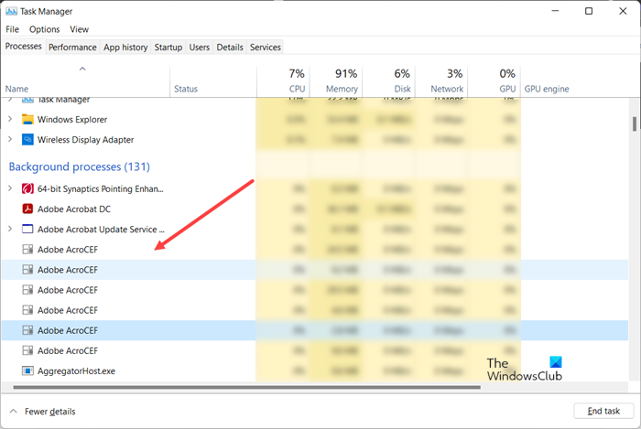Sort by CPU usage column
The width and height of the screenshot is (641, 429).
(283, 81)
